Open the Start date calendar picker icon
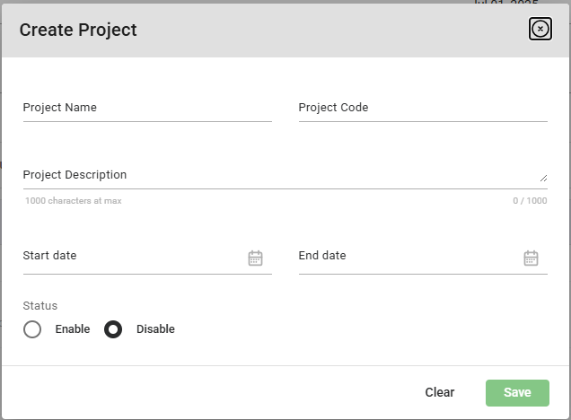The height and width of the screenshot is (420, 571). tap(255, 258)
